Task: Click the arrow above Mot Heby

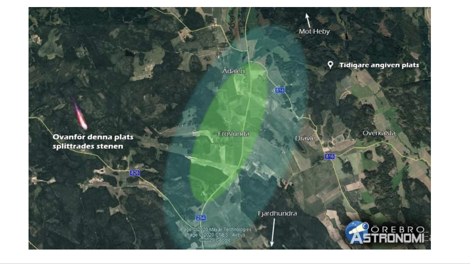Action: pos(308,20)
